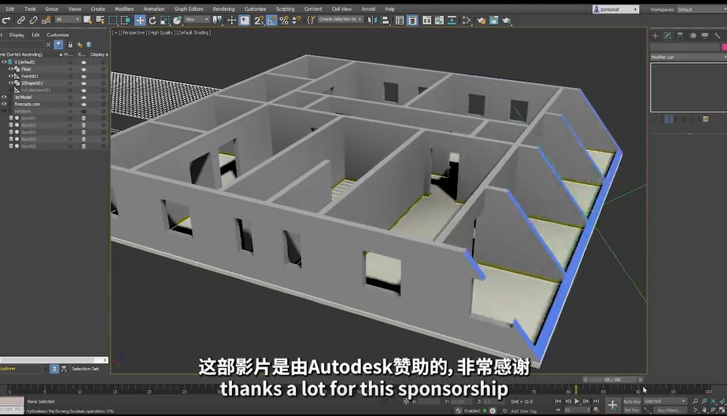Activate the Select and Rotate tool
Viewport: 727px width, 416px height.
(152, 20)
